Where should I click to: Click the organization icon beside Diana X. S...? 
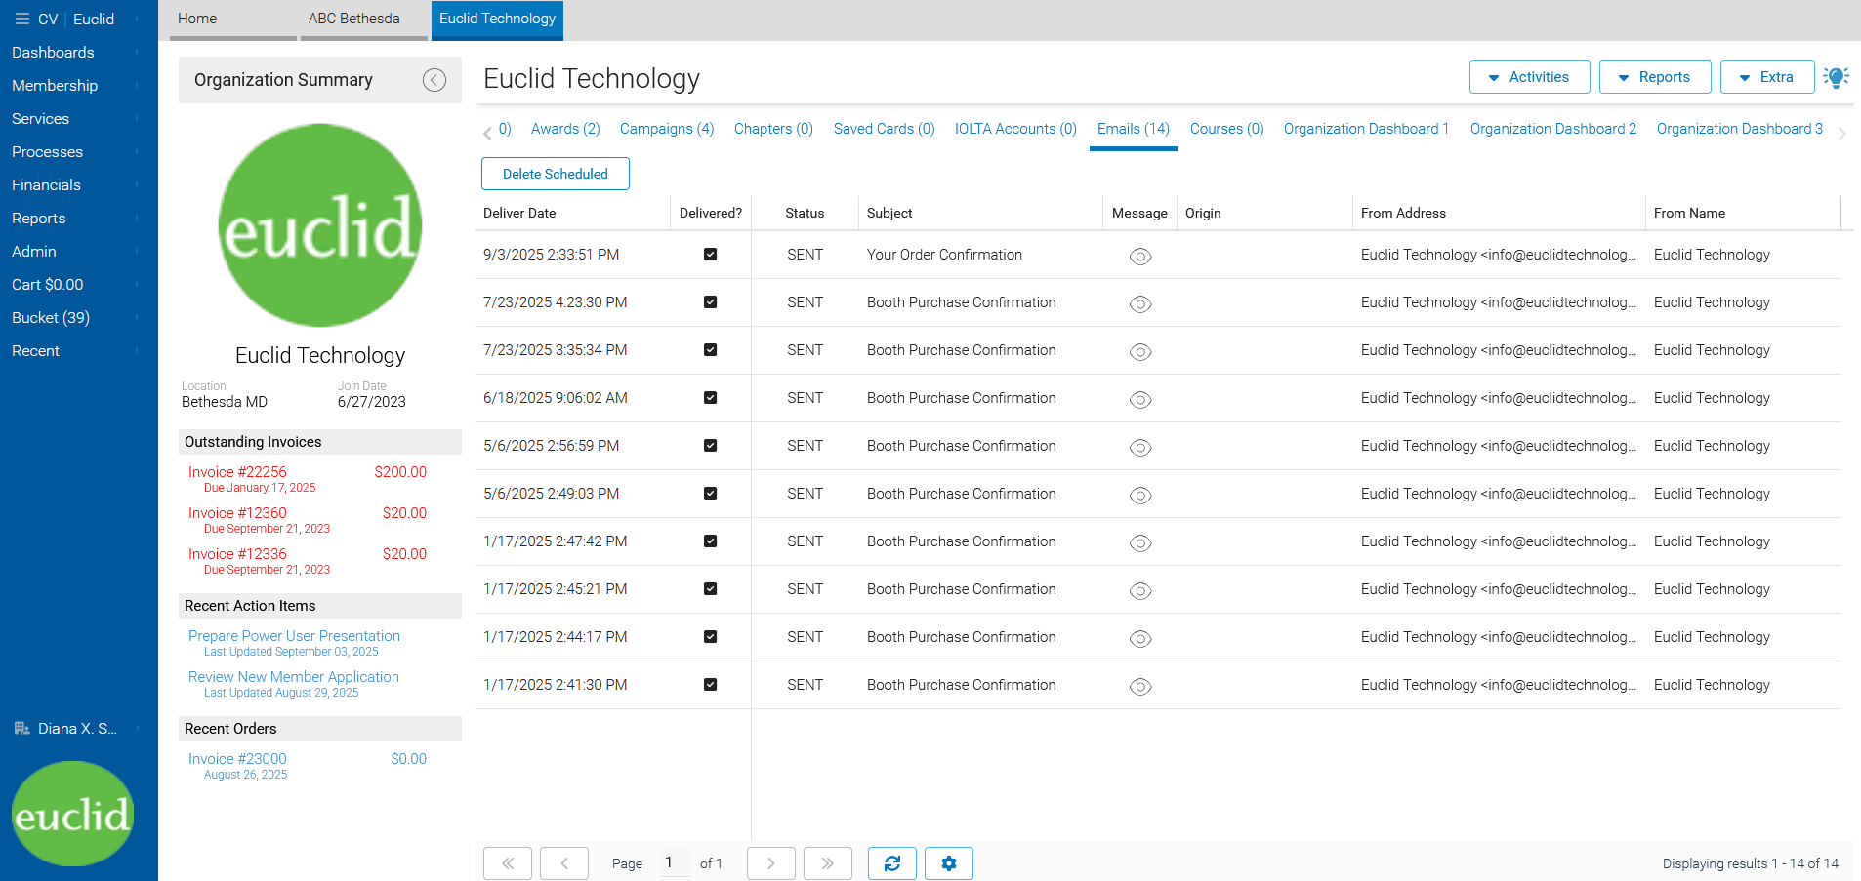click(x=22, y=728)
